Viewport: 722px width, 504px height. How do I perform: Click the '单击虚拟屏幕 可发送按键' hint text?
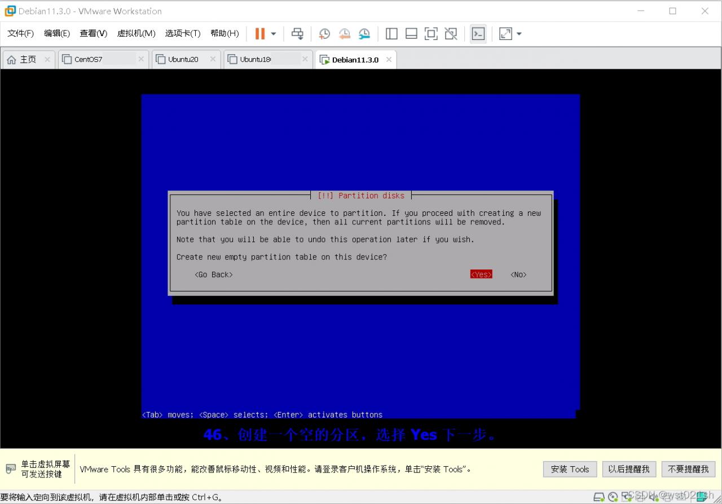46,469
